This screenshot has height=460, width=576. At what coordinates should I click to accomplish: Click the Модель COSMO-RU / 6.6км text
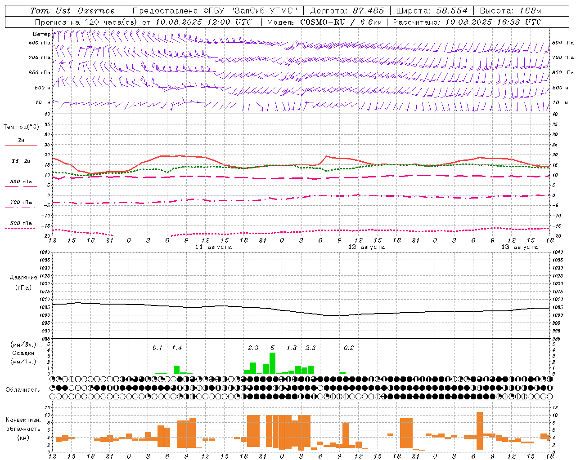(x=324, y=22)
